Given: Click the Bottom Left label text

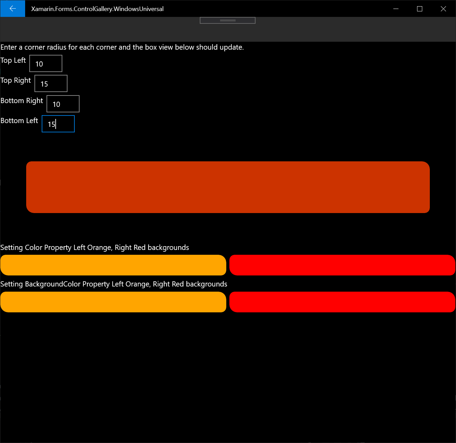Looking at the screenshot, I should point(19,121).
